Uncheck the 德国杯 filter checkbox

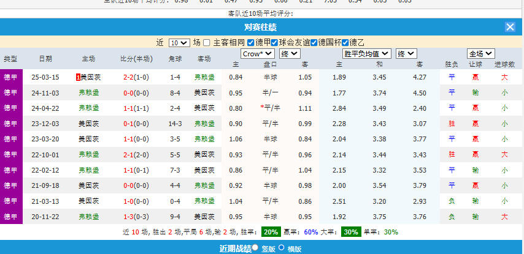pos(314,43)
